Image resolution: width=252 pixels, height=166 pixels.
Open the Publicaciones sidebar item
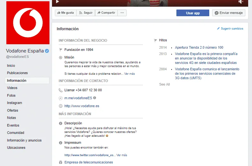(x=17, y=73)
